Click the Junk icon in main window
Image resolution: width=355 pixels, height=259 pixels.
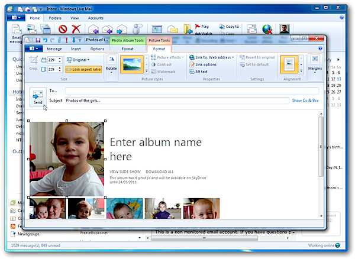[63, 29]
